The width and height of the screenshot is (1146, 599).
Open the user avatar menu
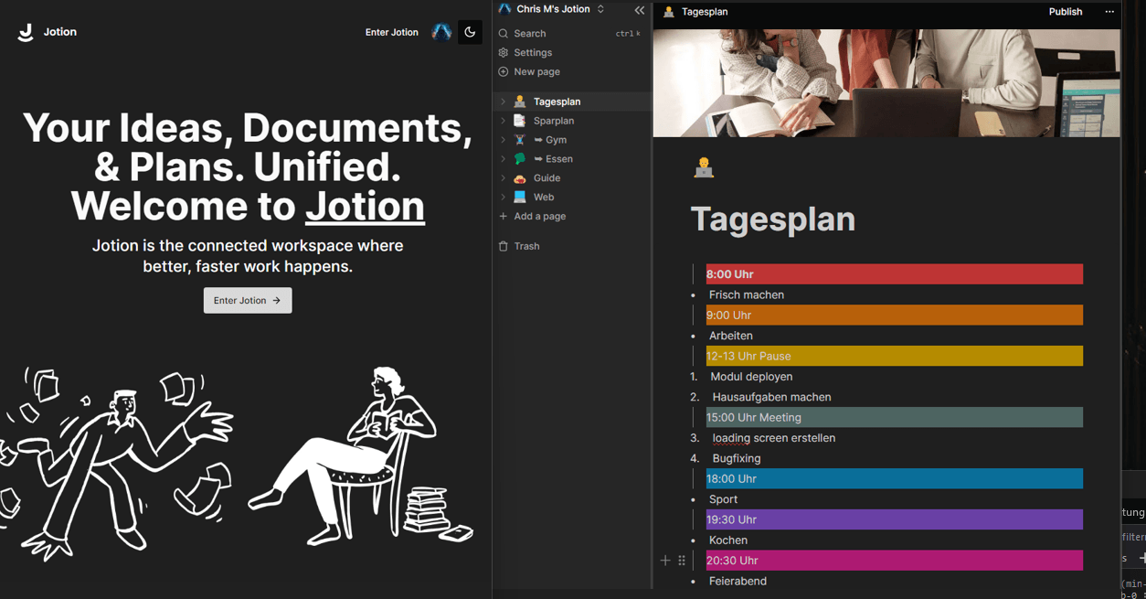441,32
